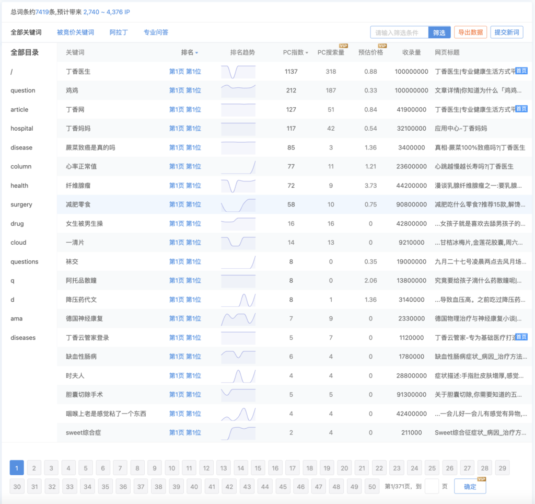Click the 首页 badge in 丁香医生 row

pyautogui.click(x=521, y=71)
